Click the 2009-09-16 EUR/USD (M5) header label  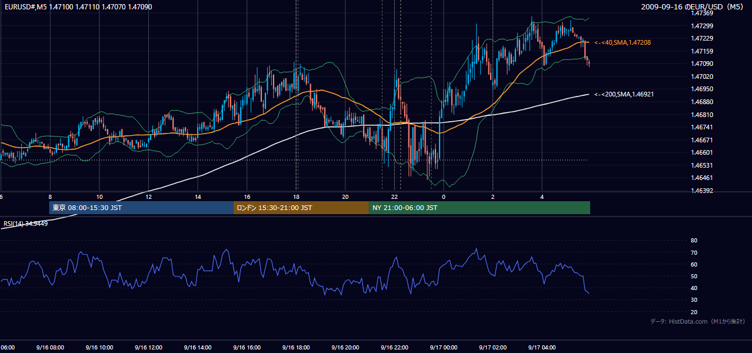pyautogui.click(x=693, y=7)
